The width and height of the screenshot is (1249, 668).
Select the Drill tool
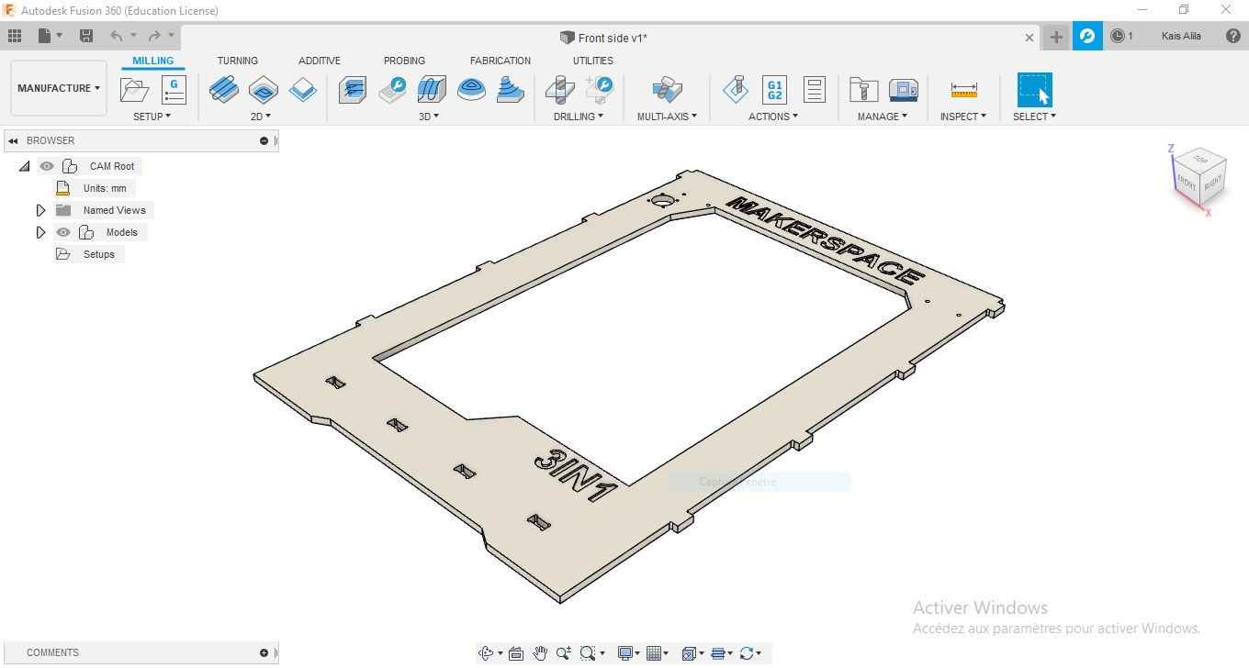click(559, 89)
